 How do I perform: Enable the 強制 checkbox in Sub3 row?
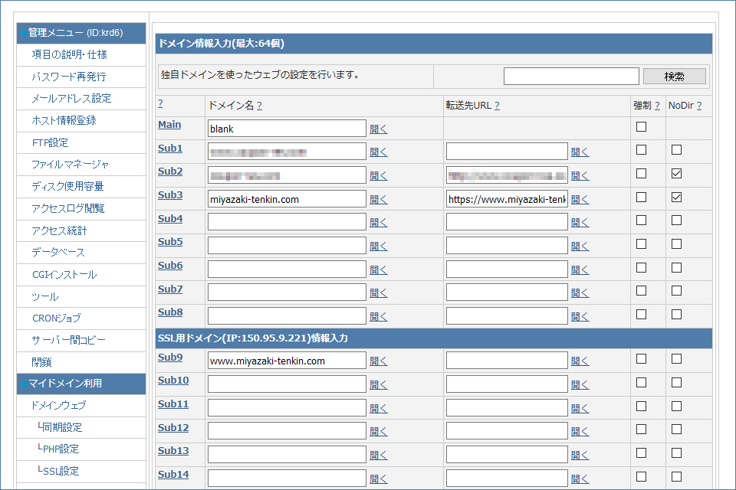pos(641,197)
